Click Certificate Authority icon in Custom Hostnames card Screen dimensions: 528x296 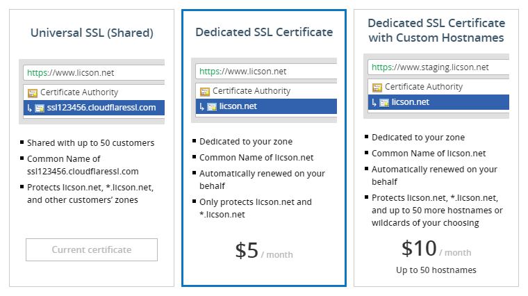[x=377, y=88]
